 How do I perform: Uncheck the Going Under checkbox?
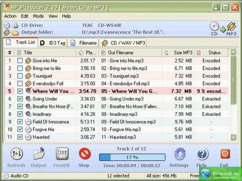coord(20,99)
